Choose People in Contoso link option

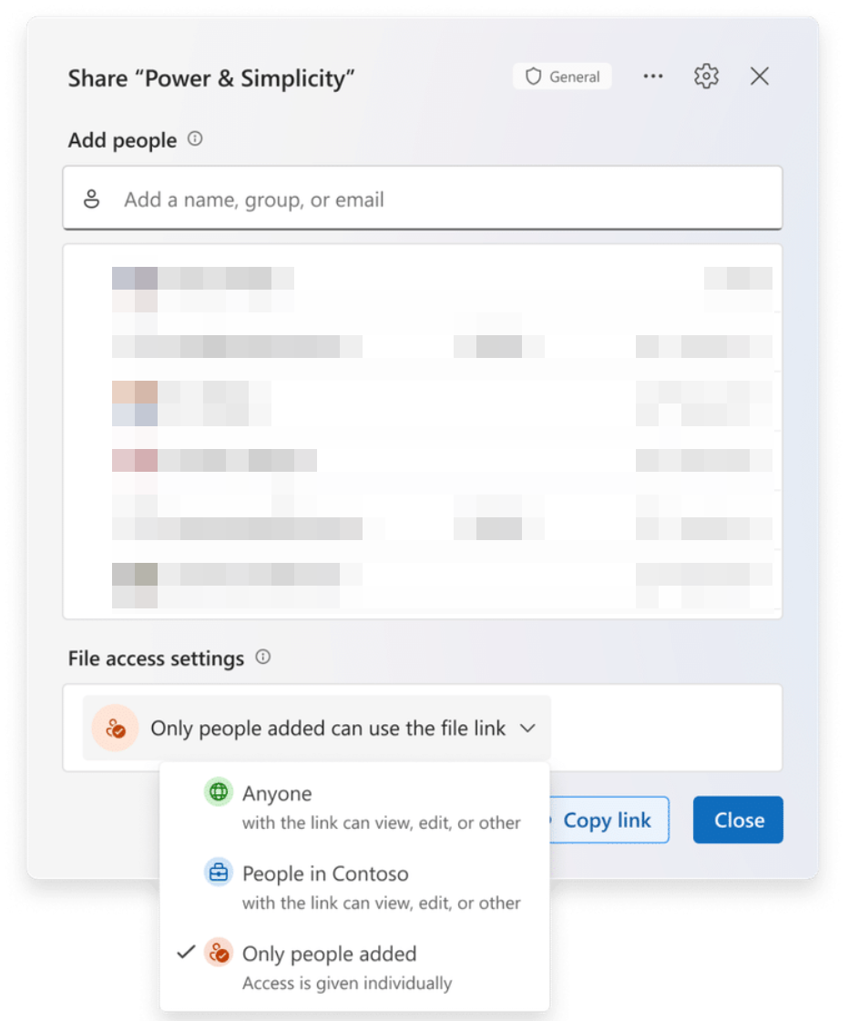355,887
